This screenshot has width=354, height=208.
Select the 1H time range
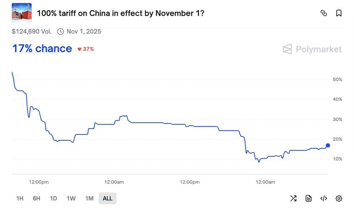[x=20, y=198]
